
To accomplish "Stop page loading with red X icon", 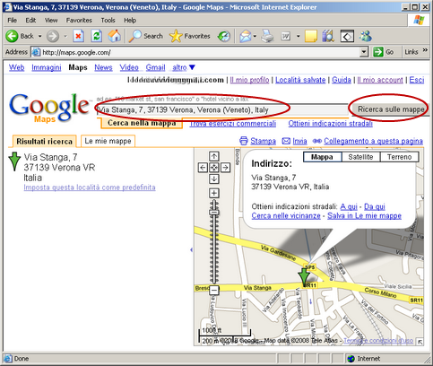I will click(x=78, y=36).
